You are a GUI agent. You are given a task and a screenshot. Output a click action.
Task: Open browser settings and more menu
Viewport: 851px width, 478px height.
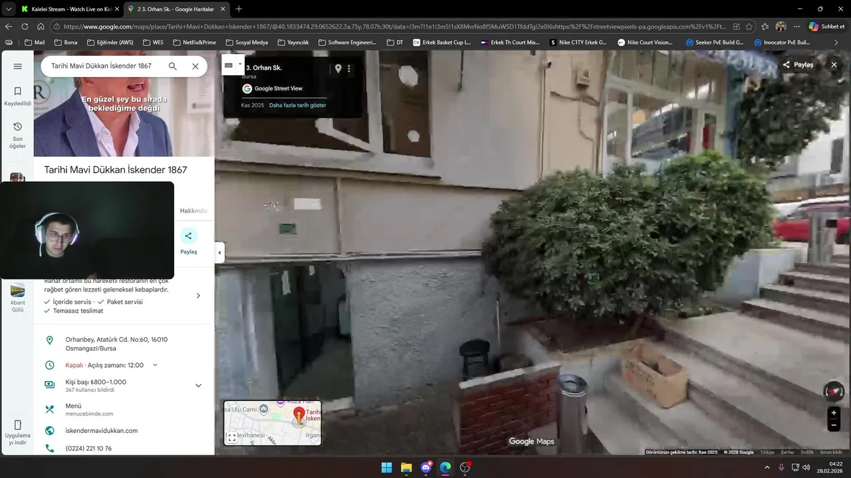796,27
